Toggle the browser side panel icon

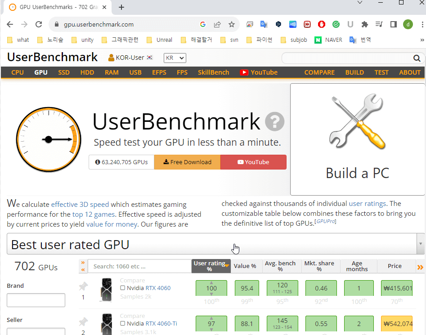coord(394,24)
